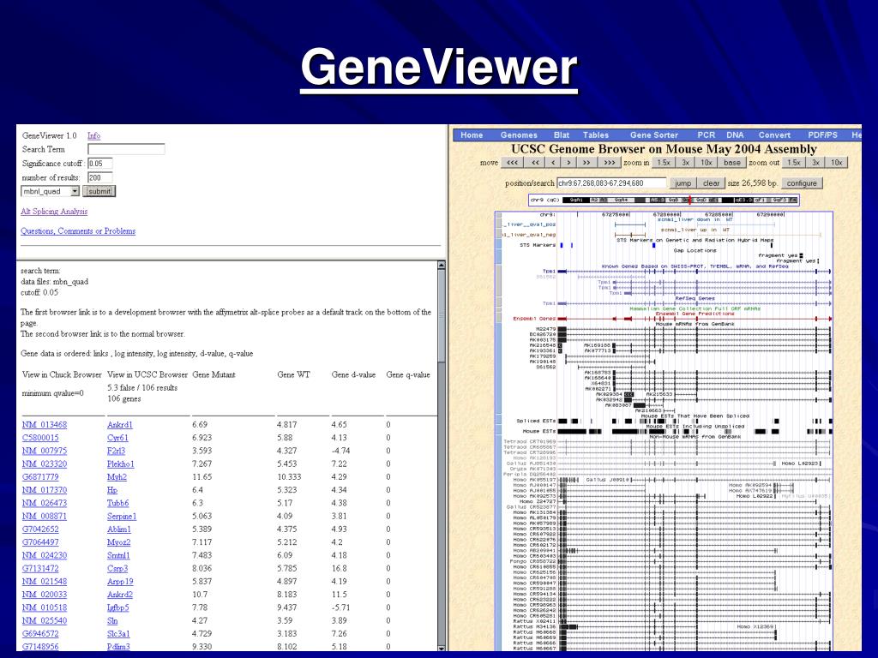Open the Arpp19 gene link
The image size is (878, 658).
pyautogui.click(x=120, y=582)
